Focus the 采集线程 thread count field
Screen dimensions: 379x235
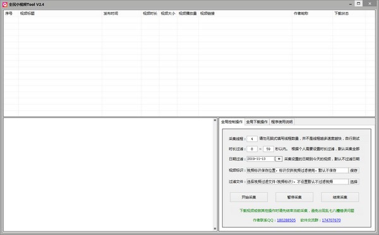(252, 139)
